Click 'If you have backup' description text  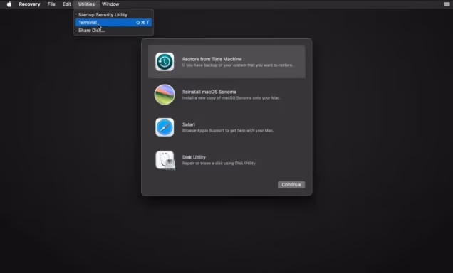point(238,65)
